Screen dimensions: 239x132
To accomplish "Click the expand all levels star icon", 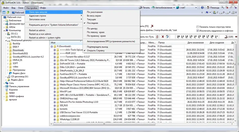I will coord(216,37).
